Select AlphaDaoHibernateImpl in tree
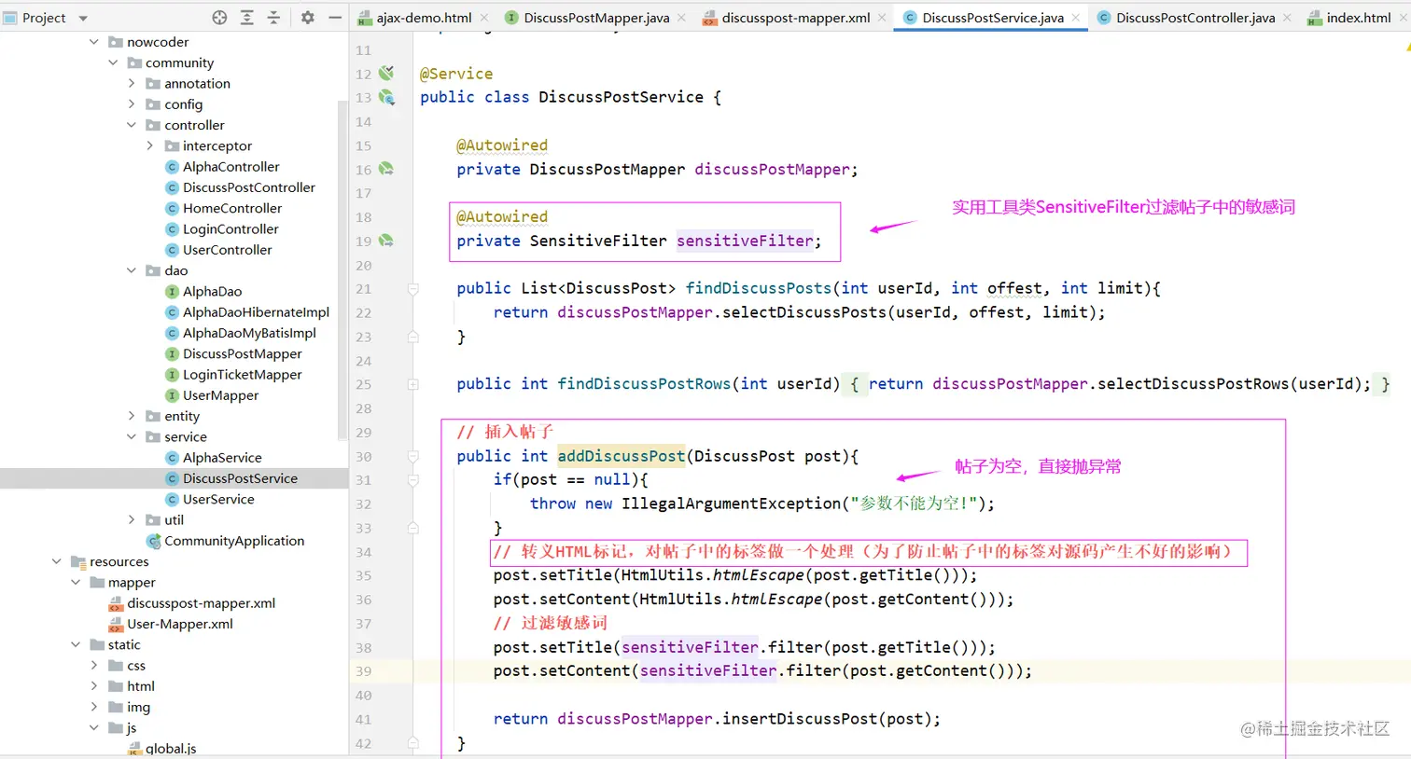 coord(256,312)
